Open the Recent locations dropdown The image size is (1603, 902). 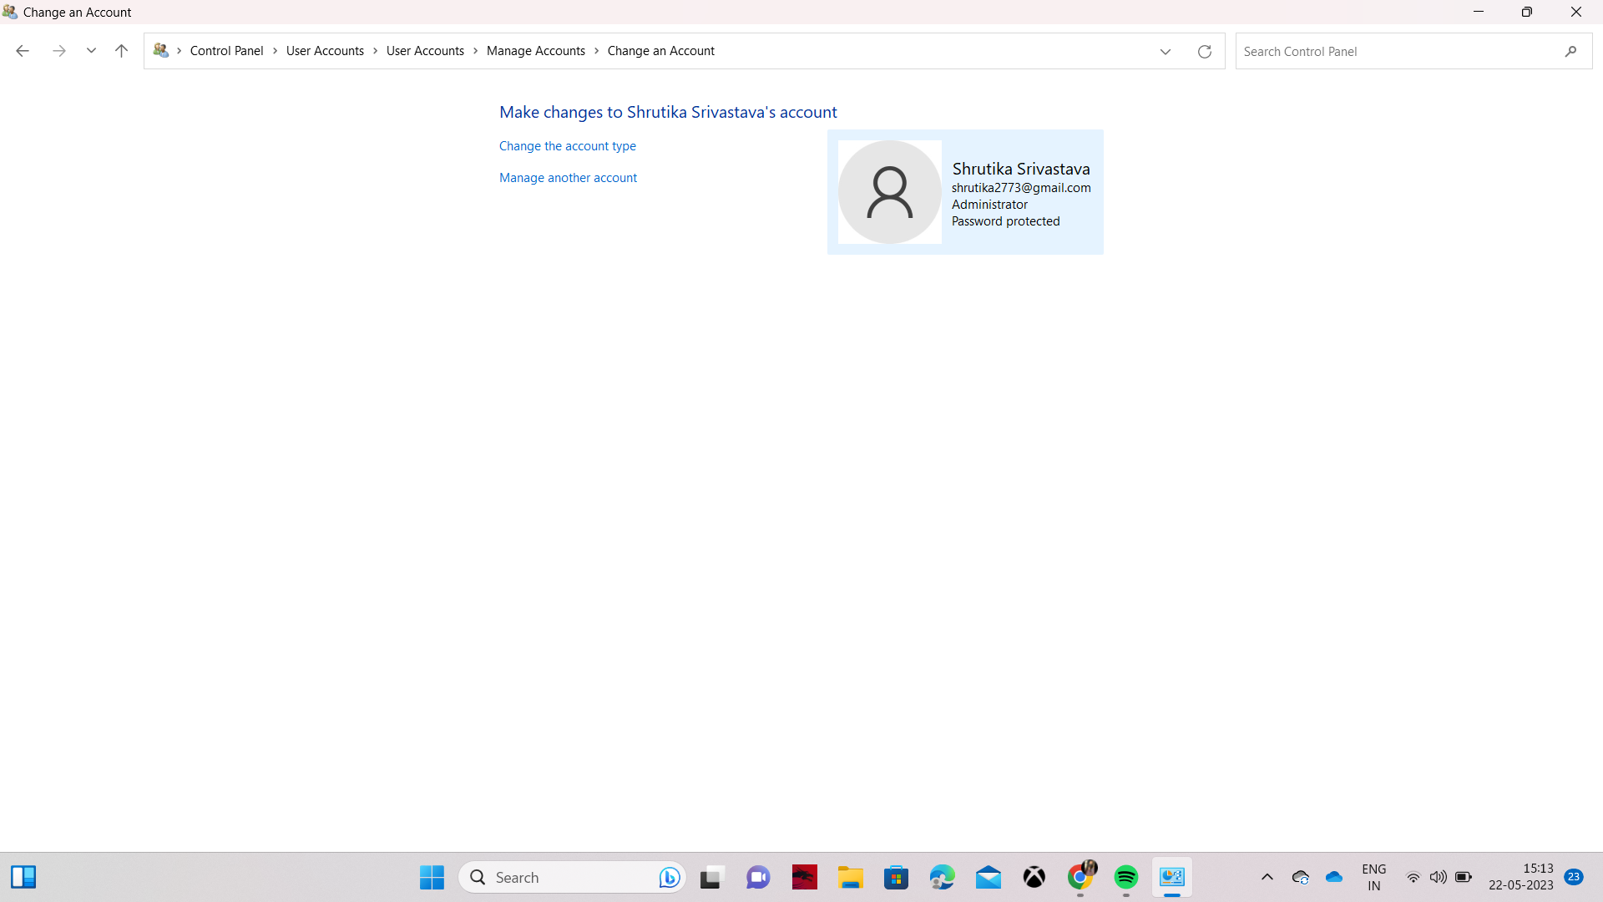coord(91,51)
